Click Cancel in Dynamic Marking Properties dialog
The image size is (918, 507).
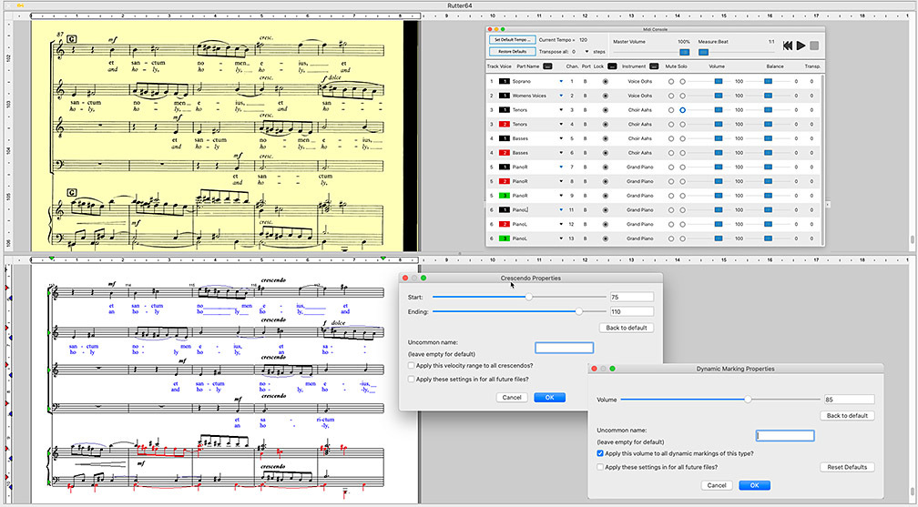point(717,485)
